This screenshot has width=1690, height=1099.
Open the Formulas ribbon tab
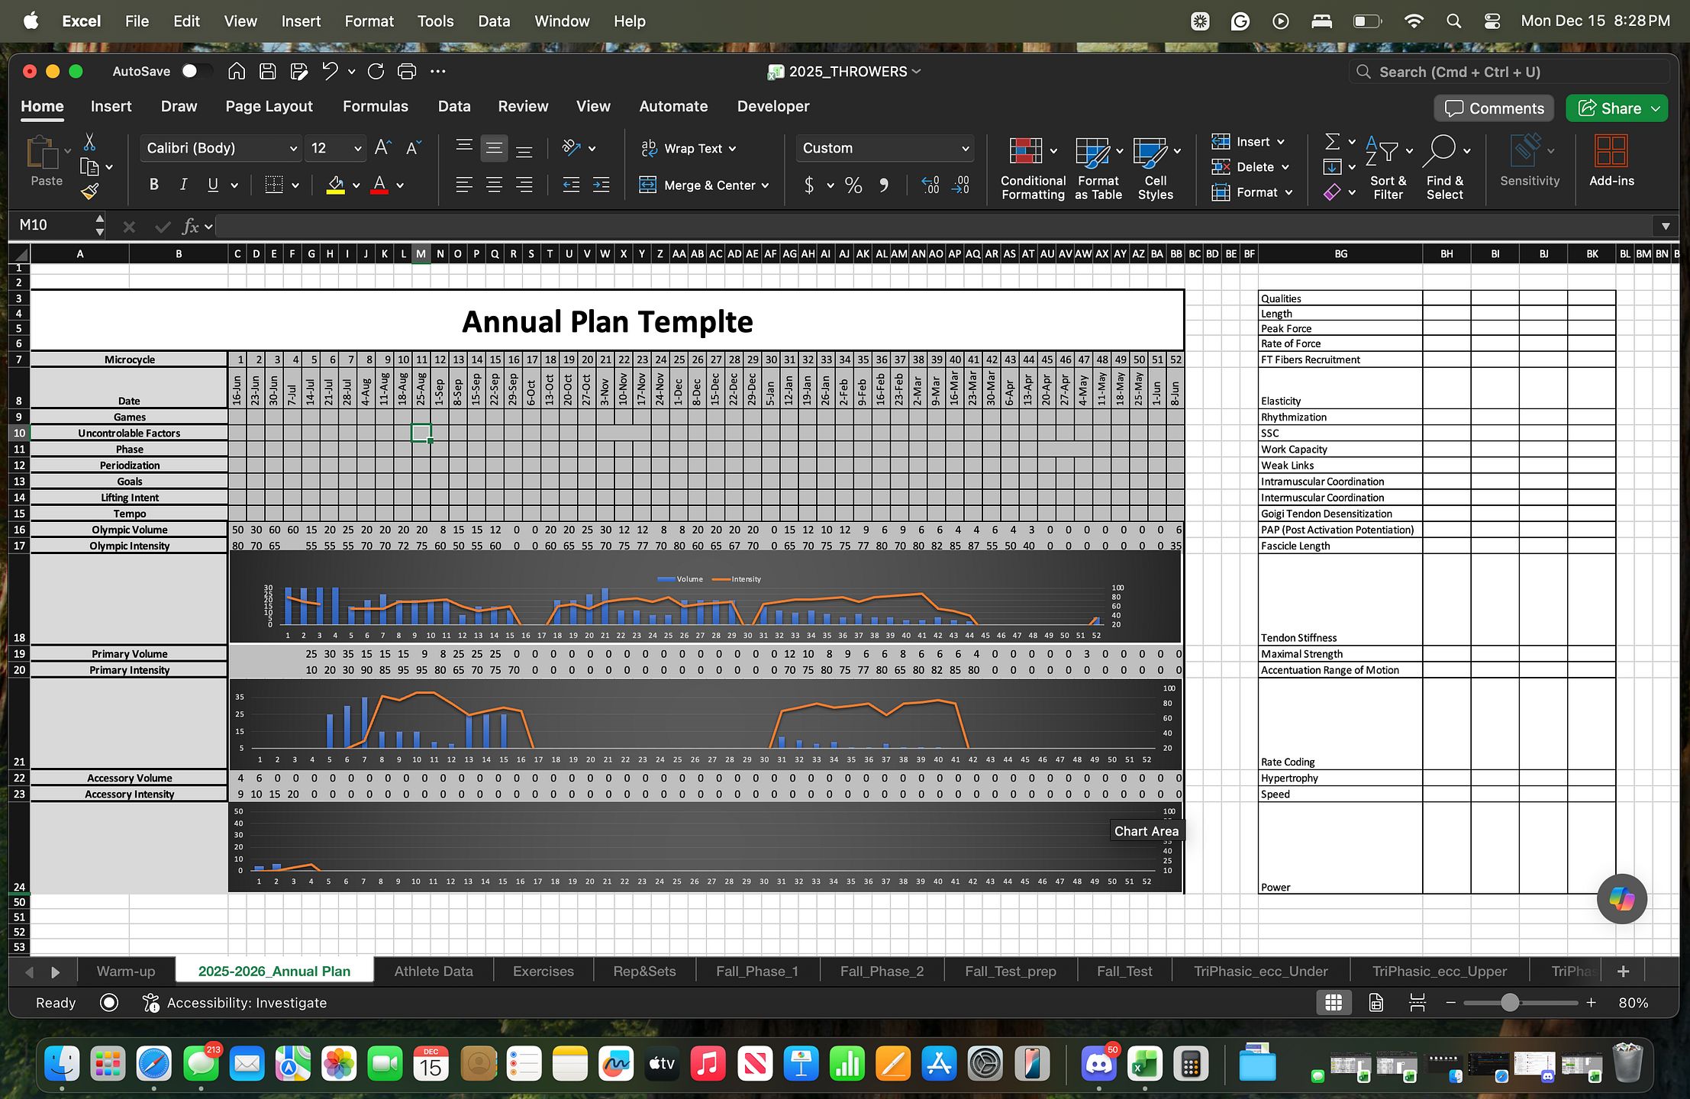coord(376,107)
